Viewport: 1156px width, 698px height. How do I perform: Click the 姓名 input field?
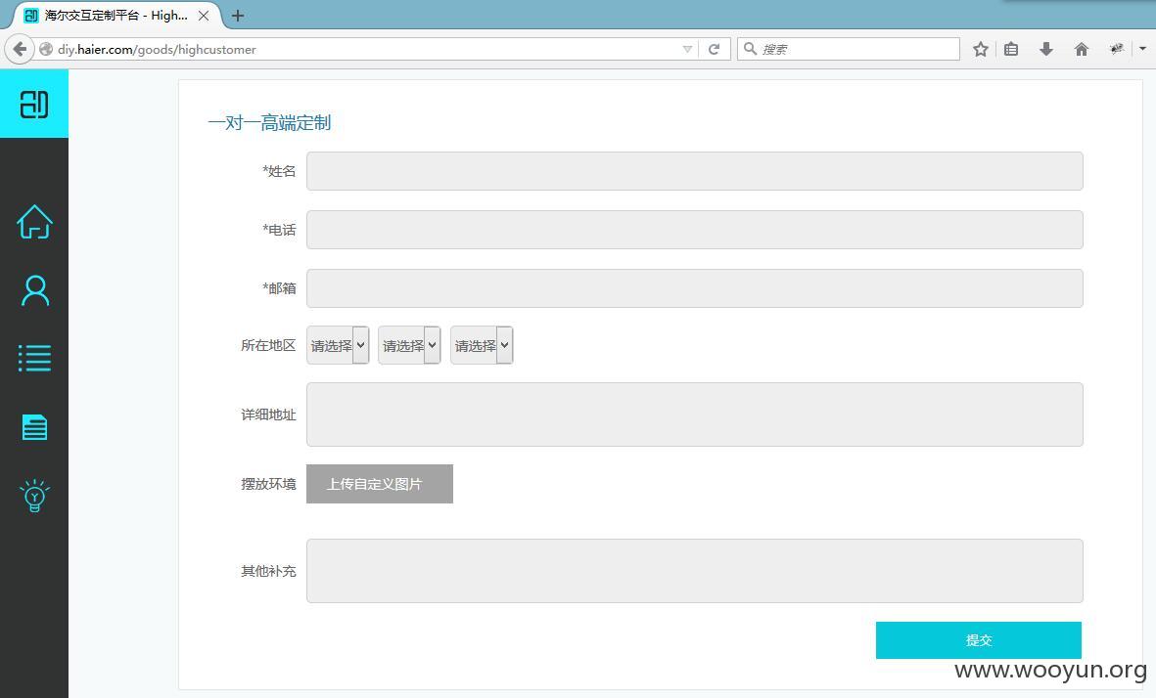point(695,171)
